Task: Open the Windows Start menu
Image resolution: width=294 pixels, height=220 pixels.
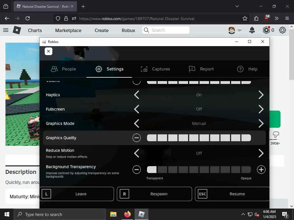Action: 7,214
